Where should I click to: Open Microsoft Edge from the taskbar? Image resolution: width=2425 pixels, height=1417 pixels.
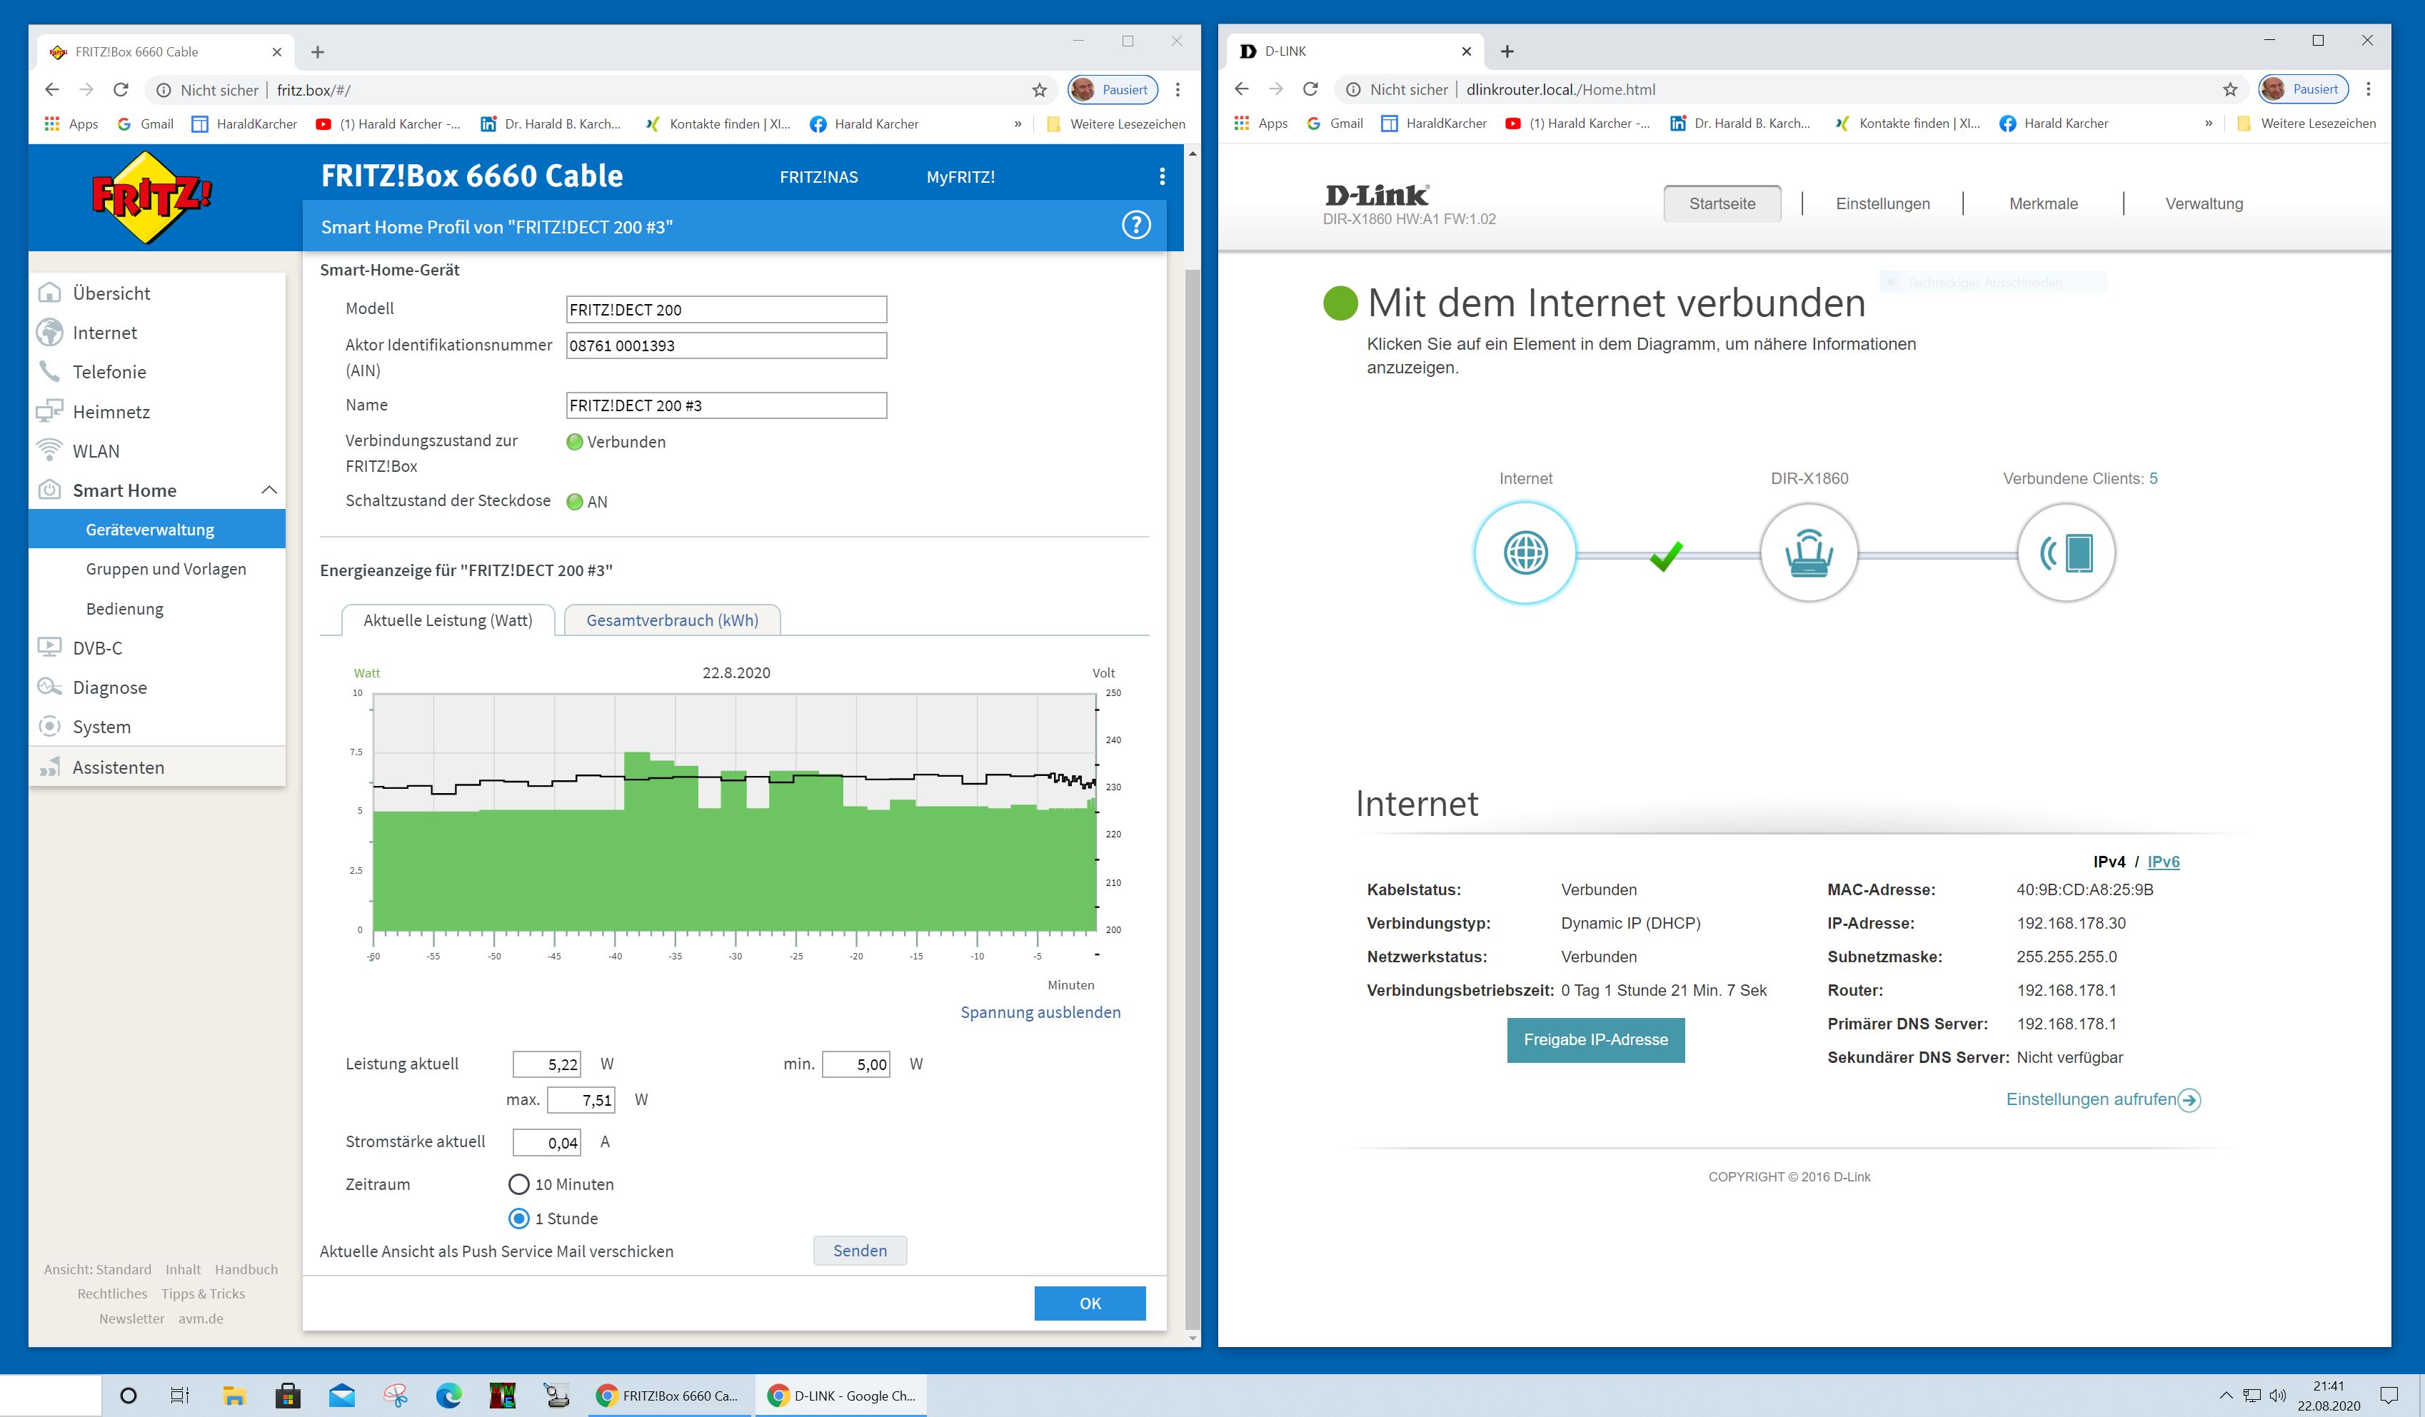tap(448, 1395)
